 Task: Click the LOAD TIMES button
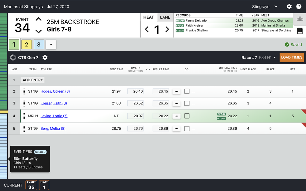click(292, 57)
